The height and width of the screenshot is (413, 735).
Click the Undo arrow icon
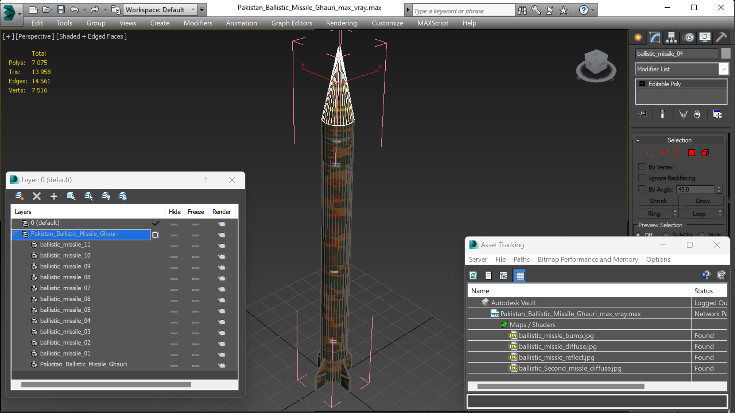75,10
